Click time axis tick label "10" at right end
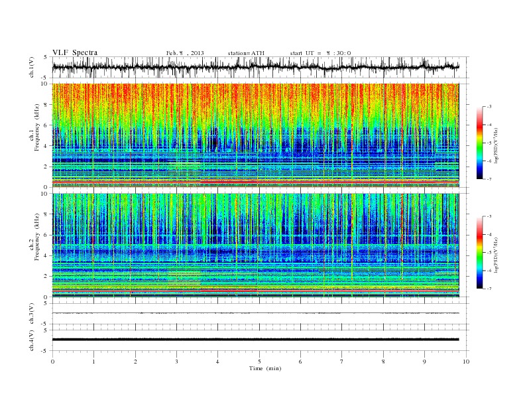 coord(466,362)
